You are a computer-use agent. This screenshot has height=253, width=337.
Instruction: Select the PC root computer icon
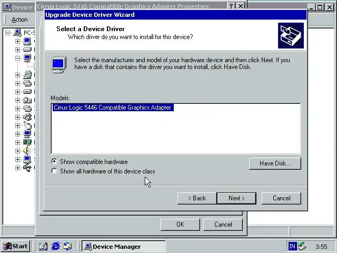17,33
